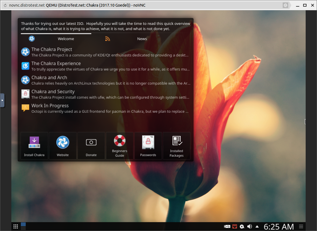This screenshot has height=231, width=317.
Task: Open the application launcher grid icon
Action: pyautogui.click(x=16, y=227)
